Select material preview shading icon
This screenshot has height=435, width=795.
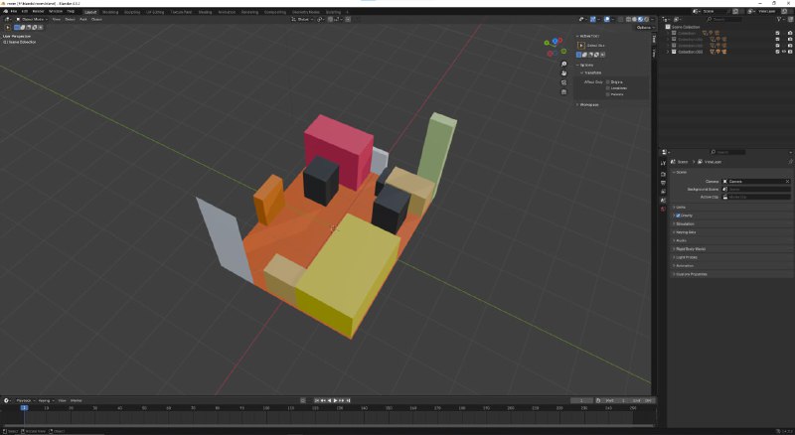point(640,19)
